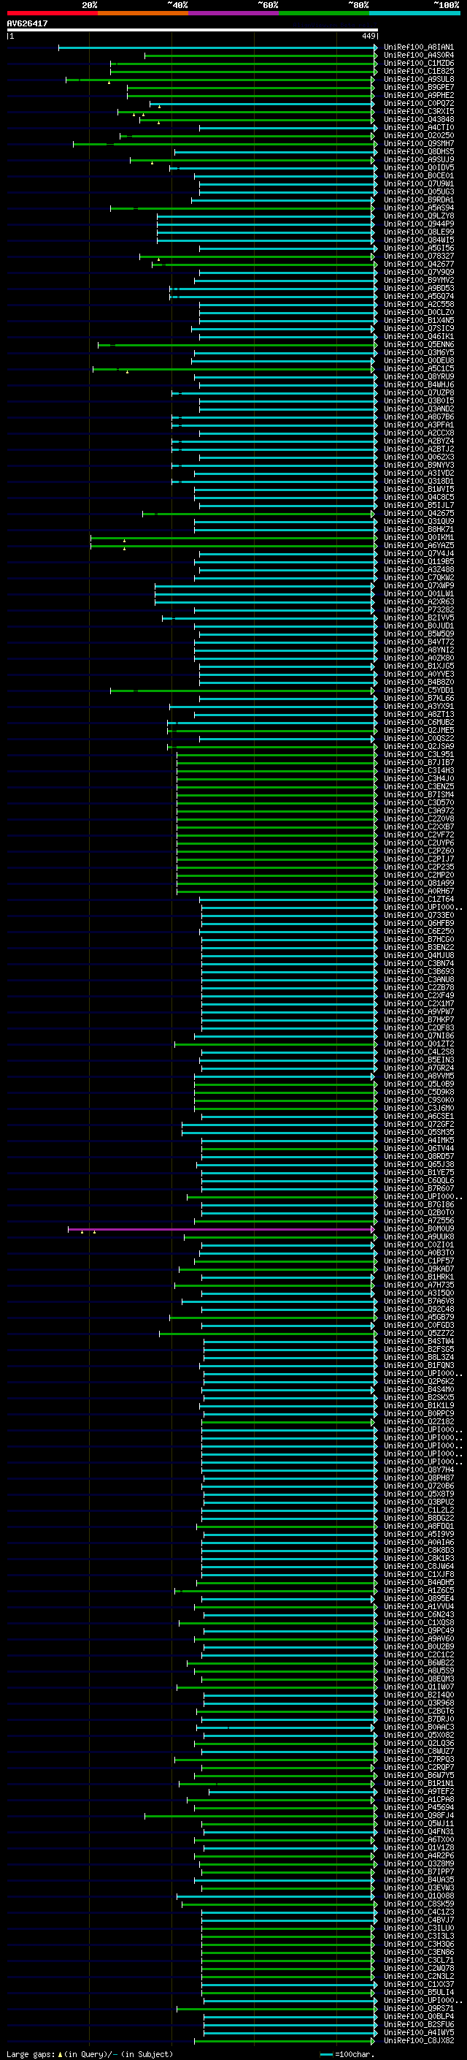Select UniRef100_B1X4N5 label
The height and width of the screenshot is (2060, 467).
coord(418,321)
